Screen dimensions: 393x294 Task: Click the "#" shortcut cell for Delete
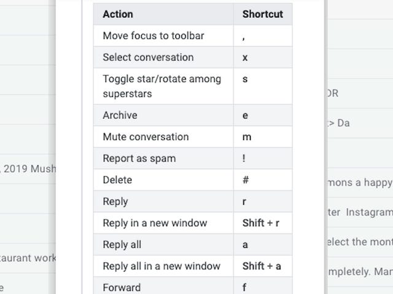coord(245,180)
